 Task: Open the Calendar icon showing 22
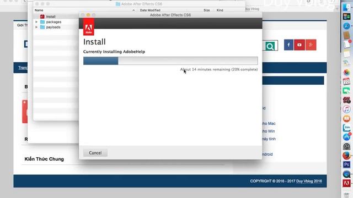347,81
